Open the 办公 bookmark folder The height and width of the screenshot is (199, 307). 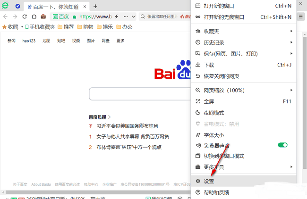click(124, 27)
